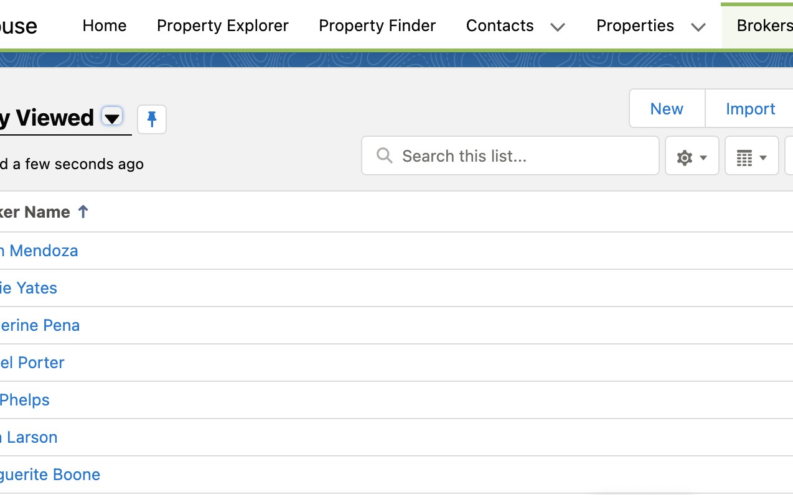Click the New button
This screenshot has height=495, width=793.
[x=667, y=109]
